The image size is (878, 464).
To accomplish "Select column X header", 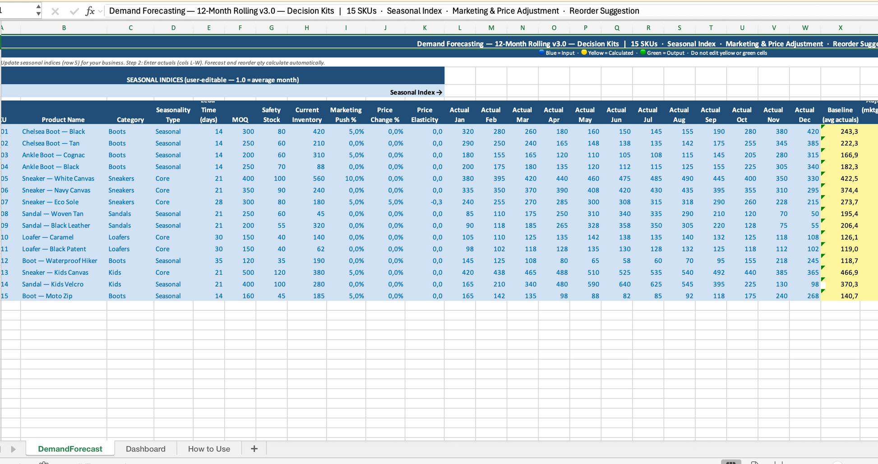I will pos(840,28).
